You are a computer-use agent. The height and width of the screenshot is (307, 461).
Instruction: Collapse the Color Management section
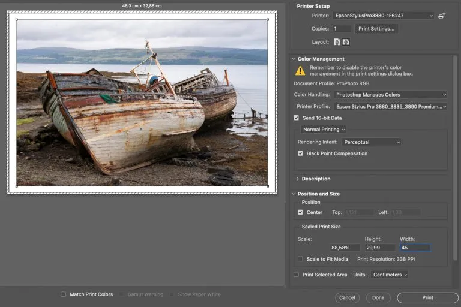(294, 59)
